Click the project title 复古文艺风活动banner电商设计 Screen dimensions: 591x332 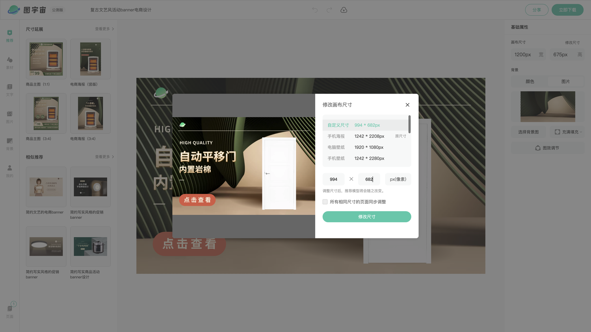point(121,10)
